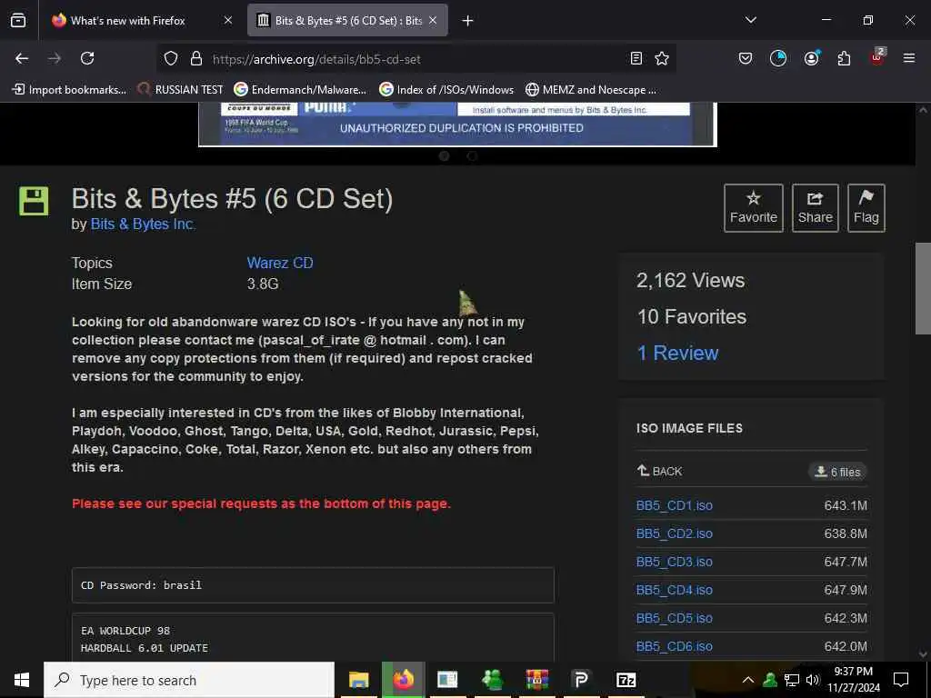Expand the list all tabs chevron

coord(750,20)
